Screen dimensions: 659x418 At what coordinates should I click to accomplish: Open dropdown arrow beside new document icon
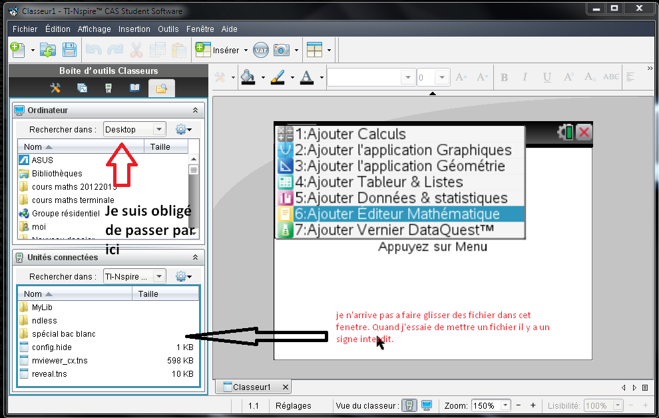[33, 51]
